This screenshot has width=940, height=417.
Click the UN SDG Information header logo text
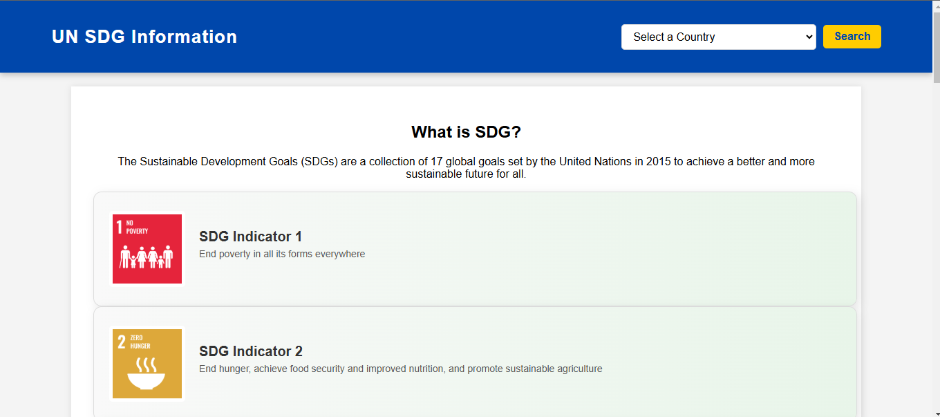click(x=144, y=37)
